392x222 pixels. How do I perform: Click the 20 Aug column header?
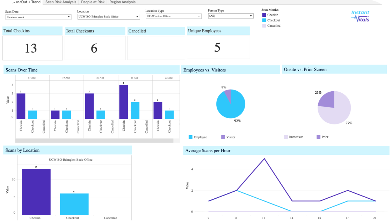pyautogui.click(x=100, y=78)
